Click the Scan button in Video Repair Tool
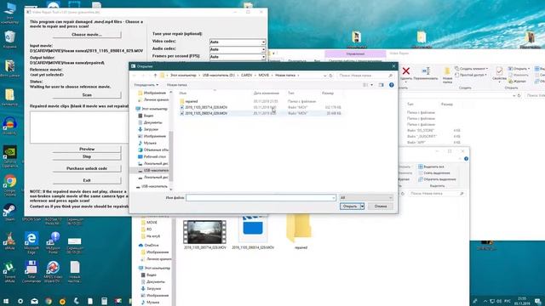 (87, 94)
